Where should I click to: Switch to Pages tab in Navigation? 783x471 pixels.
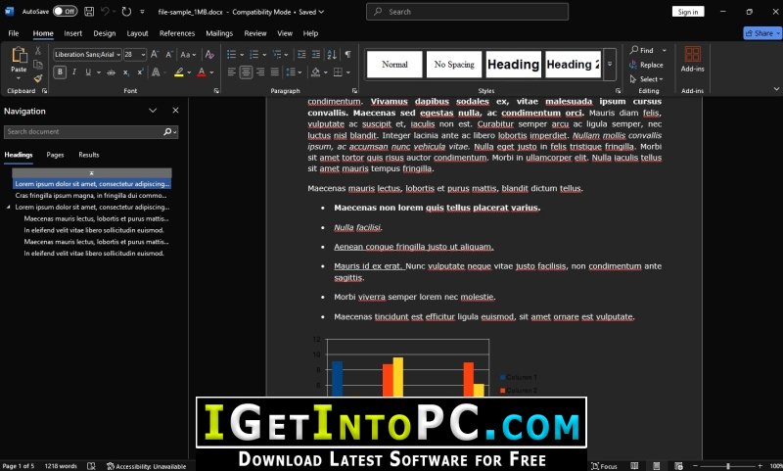(x=55, y=155)
